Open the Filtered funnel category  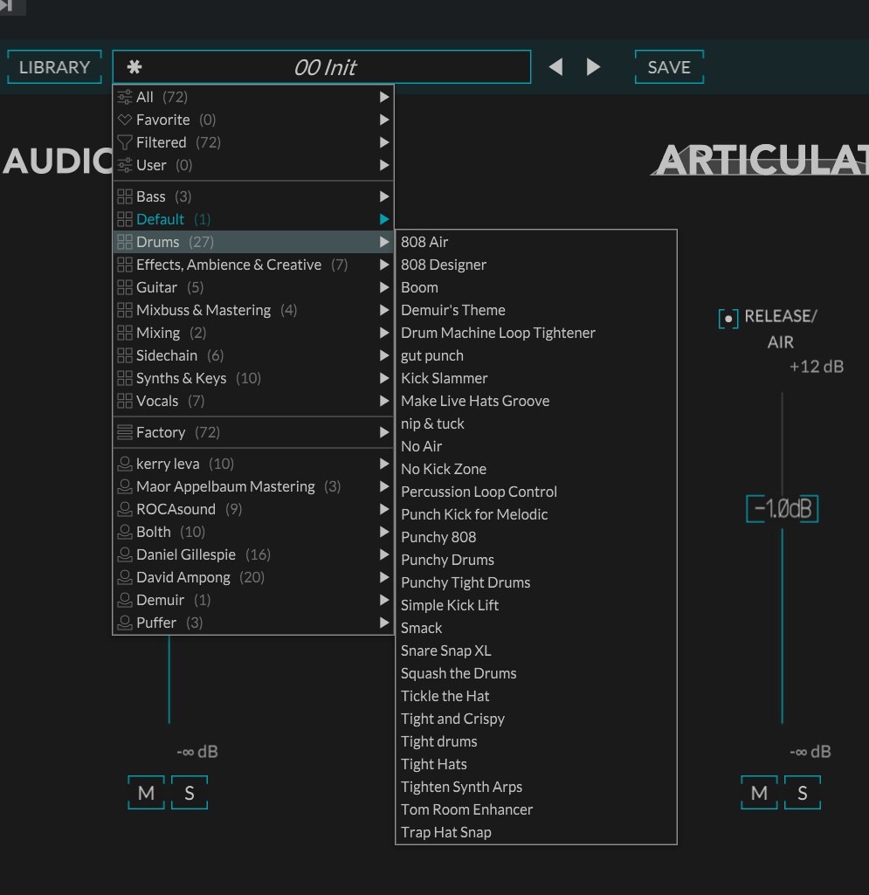point(161,142)
